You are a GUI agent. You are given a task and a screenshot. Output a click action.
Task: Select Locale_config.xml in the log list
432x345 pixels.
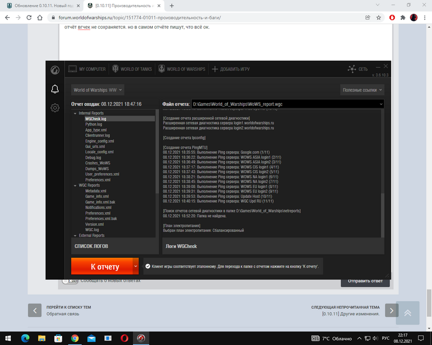point(99,152)
